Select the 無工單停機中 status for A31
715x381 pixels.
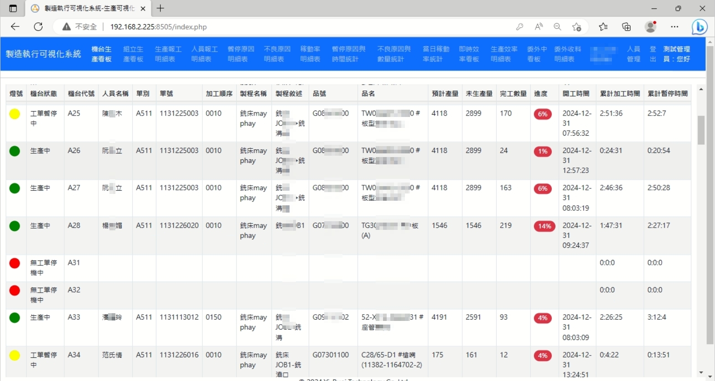tap(43, 268)
